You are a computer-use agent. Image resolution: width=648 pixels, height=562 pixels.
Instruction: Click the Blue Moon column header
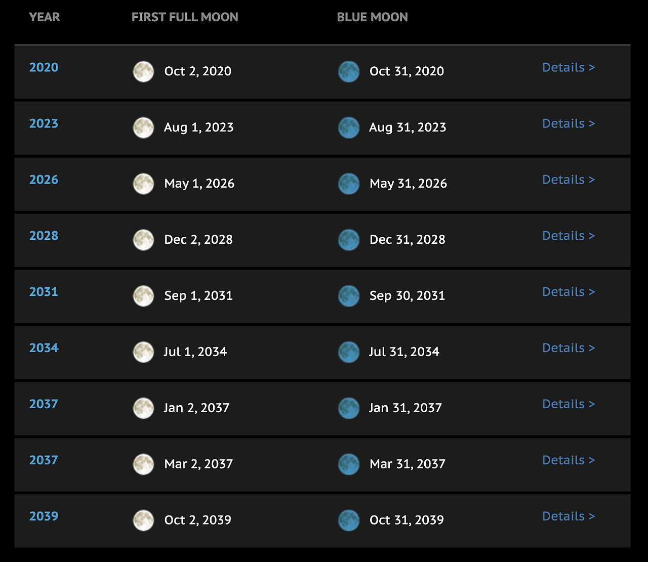tap(372, 17)
